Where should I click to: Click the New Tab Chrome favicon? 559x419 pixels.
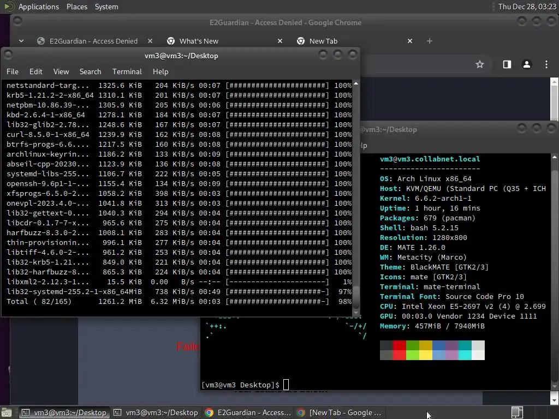tap(301, 41)
